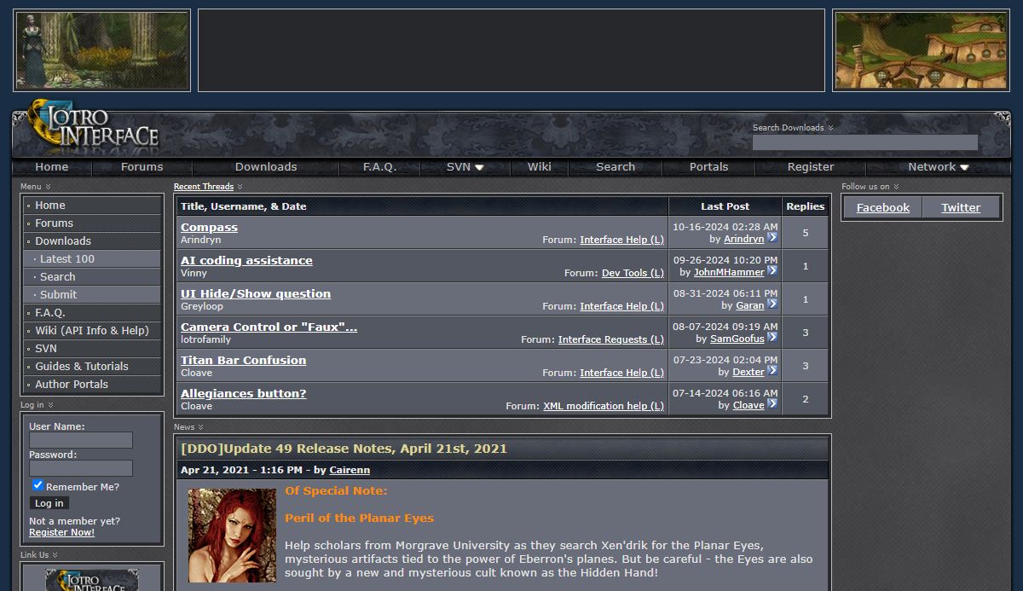Open SVN sidebar menu item
Viewport: 1023px width, 591px height.
[x=92, y=348]
